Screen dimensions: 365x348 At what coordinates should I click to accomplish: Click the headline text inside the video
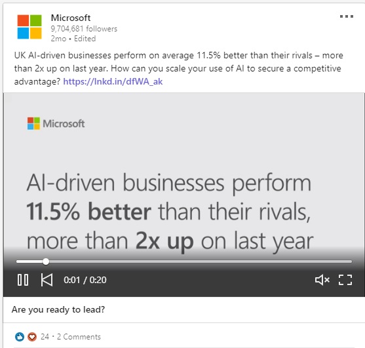170,212
